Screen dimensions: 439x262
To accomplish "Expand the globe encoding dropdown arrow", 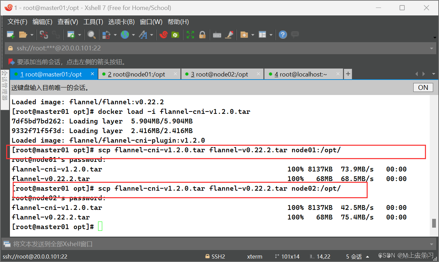I will (133, 35).
